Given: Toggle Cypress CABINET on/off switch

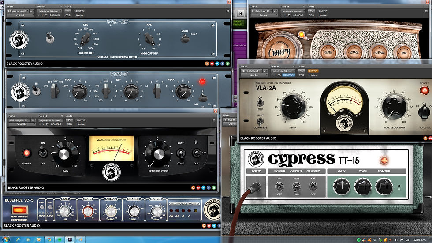Looking at the screenshot, I should [313, 187].
